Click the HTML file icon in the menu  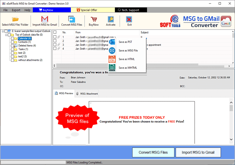[112, 59]
